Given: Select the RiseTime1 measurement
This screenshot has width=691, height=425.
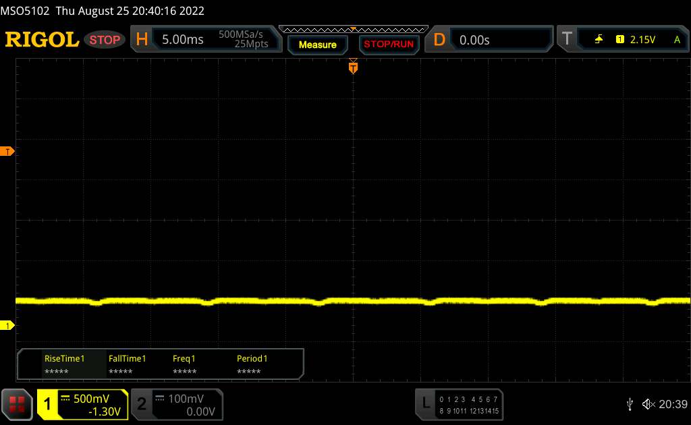Looking at the screenshot, I should [x=64, y=364].
